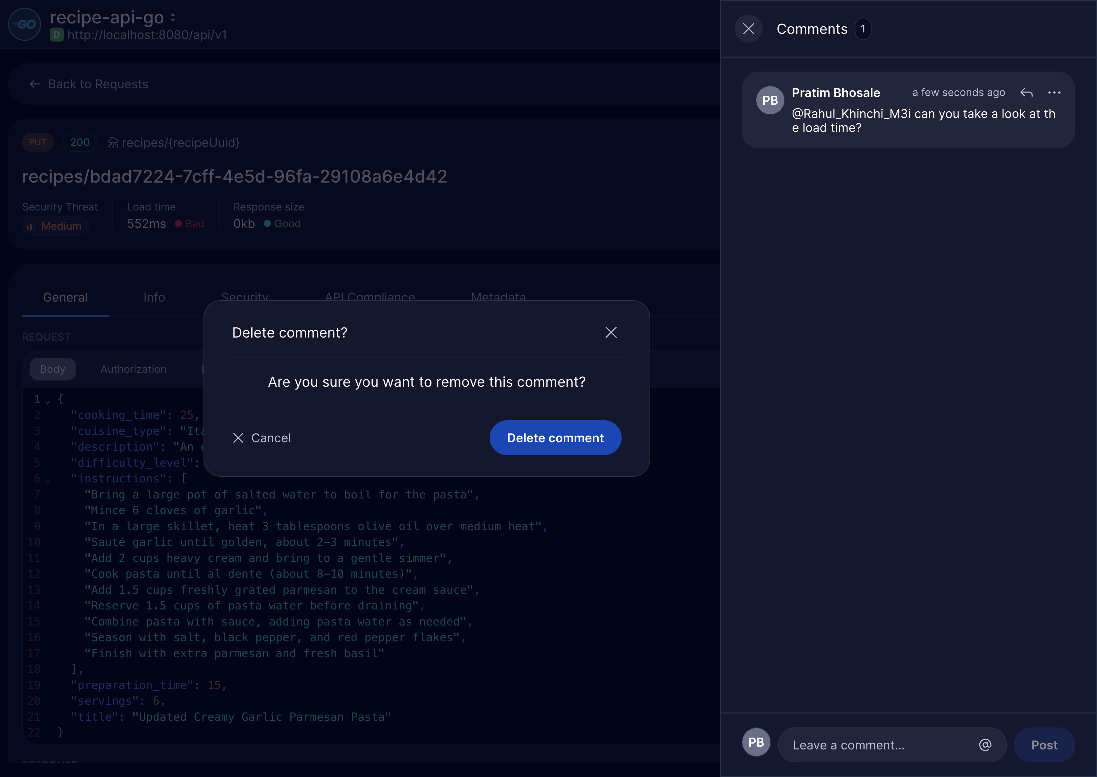This screenshot has height=777, width=1097.
Task: Close the Delete comment dialog with X
Action: pyautogui.click(x=610, y=333)
